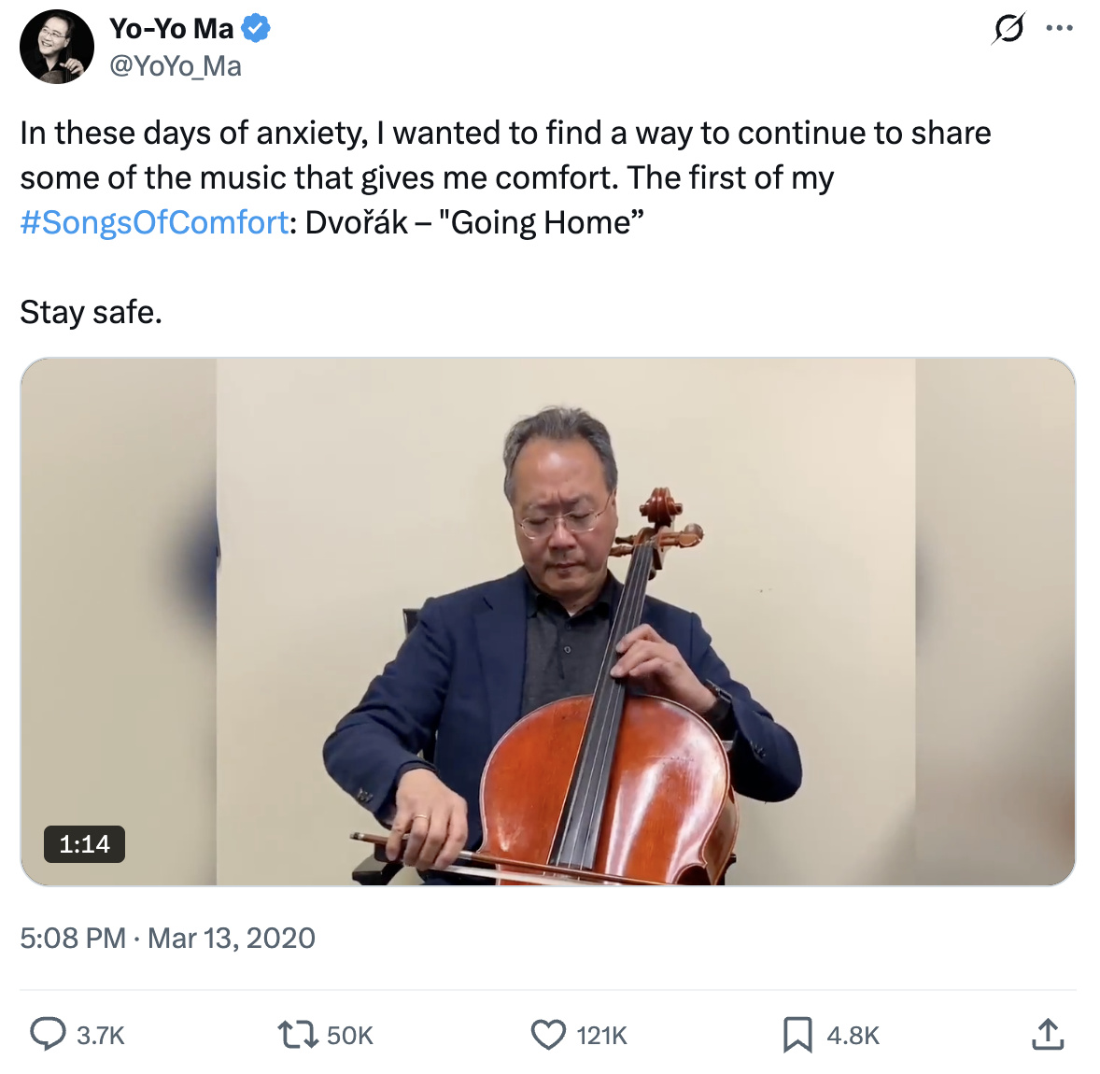The width and height of the screenshot is (1100, 1074).
Task: Click the blue verified badge
Action: tap(256, 29)
